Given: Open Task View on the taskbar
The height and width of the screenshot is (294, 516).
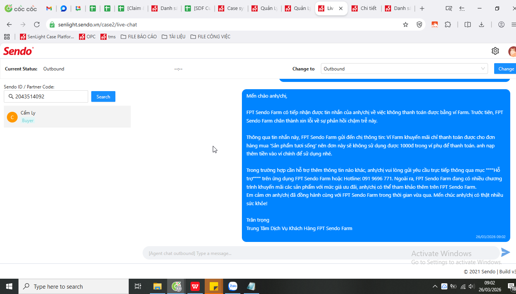Looking at the screenshot, I should (138, 286).
